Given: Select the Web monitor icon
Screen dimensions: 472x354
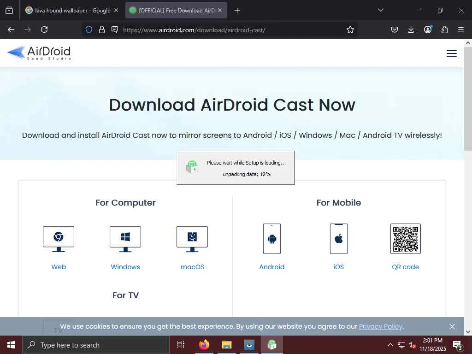Looking at the screenshot, I should (x=59, y=239).
